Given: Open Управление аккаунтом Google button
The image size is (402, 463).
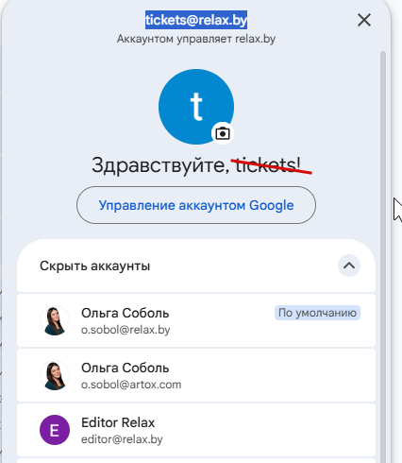Looking at the screenshot, I should [x=196, y=205].
